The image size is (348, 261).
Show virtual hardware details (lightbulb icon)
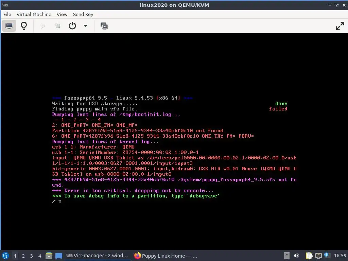coord(24,26)
